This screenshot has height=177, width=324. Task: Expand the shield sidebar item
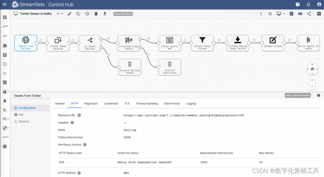(6, 128)
